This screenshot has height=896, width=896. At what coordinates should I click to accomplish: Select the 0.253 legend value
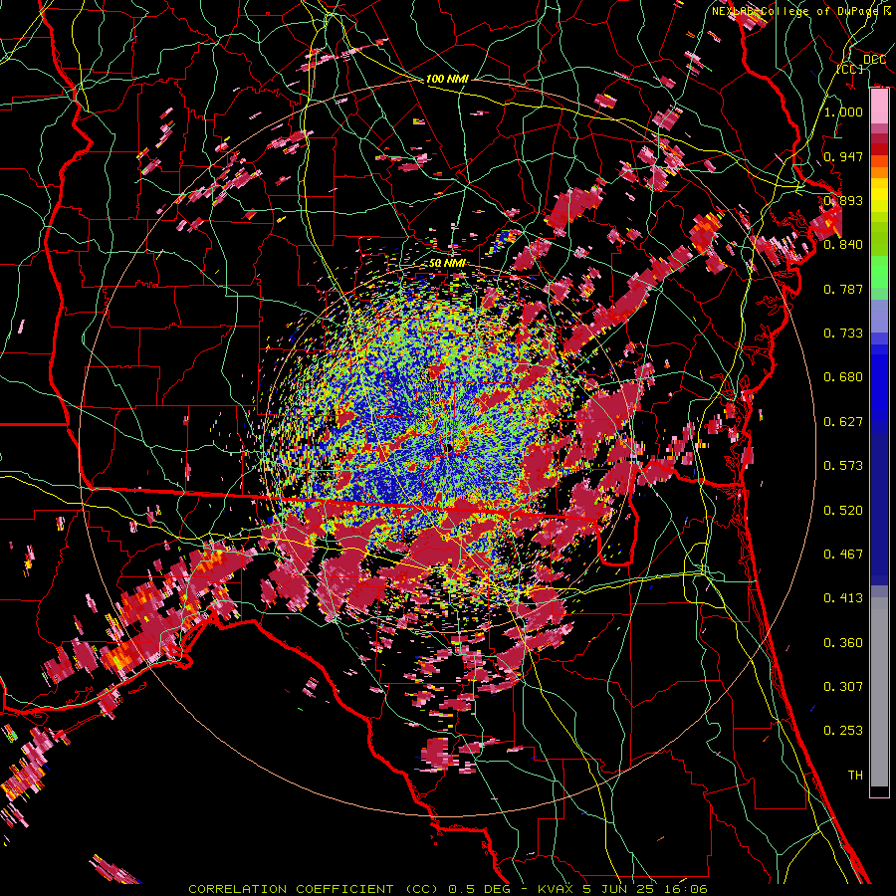click(x=843, y=731)
